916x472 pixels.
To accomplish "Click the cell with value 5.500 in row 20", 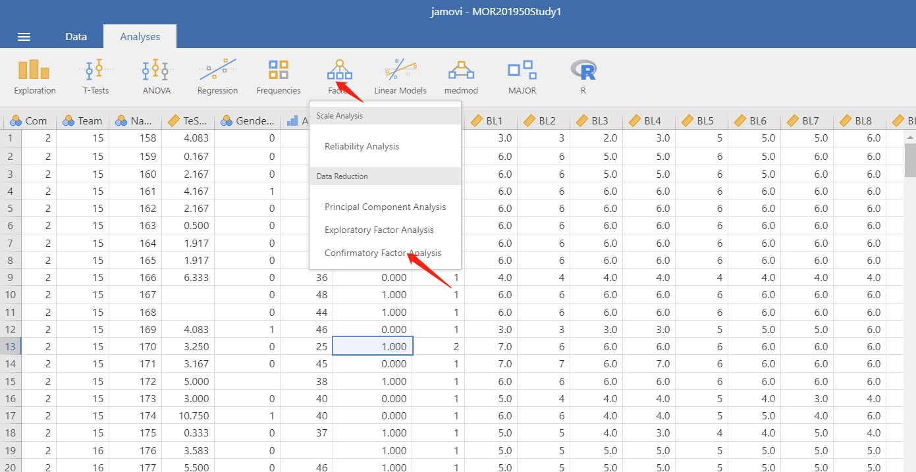I will pyautogui.click(x=188, y=467).
